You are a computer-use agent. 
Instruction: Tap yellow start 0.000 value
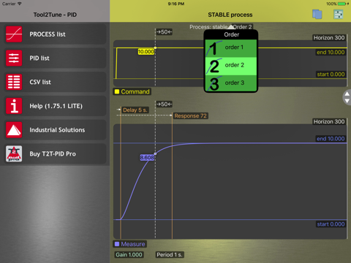pyautogui.click(x=331, y=75)
